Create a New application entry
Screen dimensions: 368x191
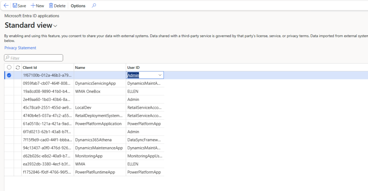click(x=37, y=6)
